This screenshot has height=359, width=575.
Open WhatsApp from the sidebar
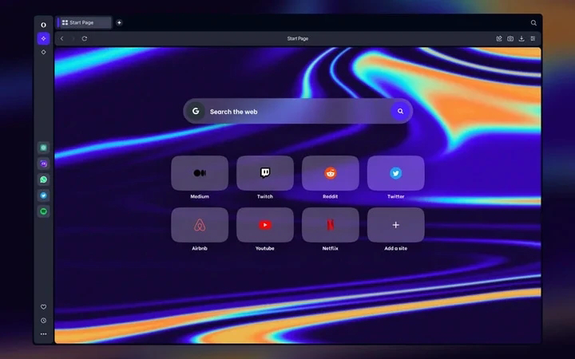coord(43,179)
